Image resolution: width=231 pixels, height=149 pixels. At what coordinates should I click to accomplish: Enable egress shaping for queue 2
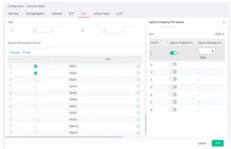point(173,64)
